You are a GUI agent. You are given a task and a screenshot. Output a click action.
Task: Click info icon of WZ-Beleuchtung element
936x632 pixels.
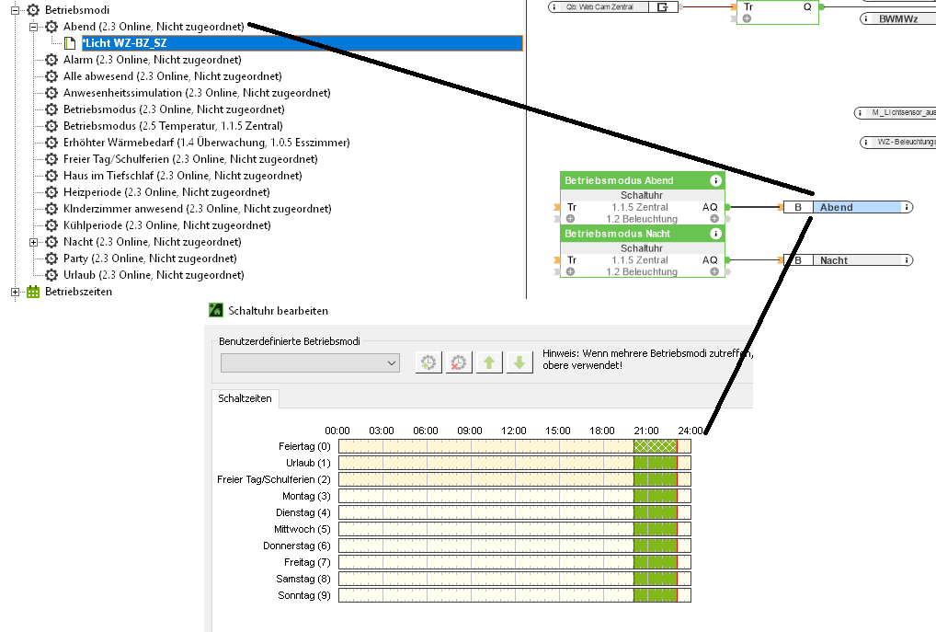[x=866, y=143]
